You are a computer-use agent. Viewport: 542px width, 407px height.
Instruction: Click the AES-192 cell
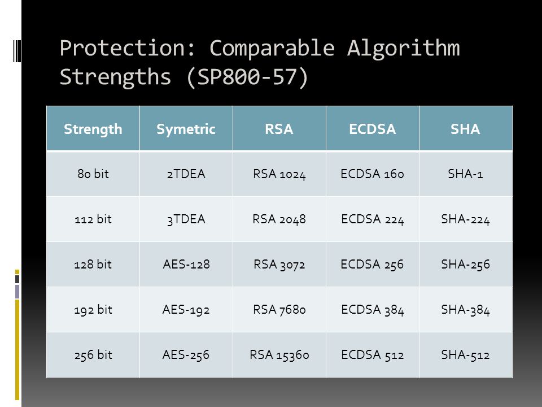coord(186,310)
